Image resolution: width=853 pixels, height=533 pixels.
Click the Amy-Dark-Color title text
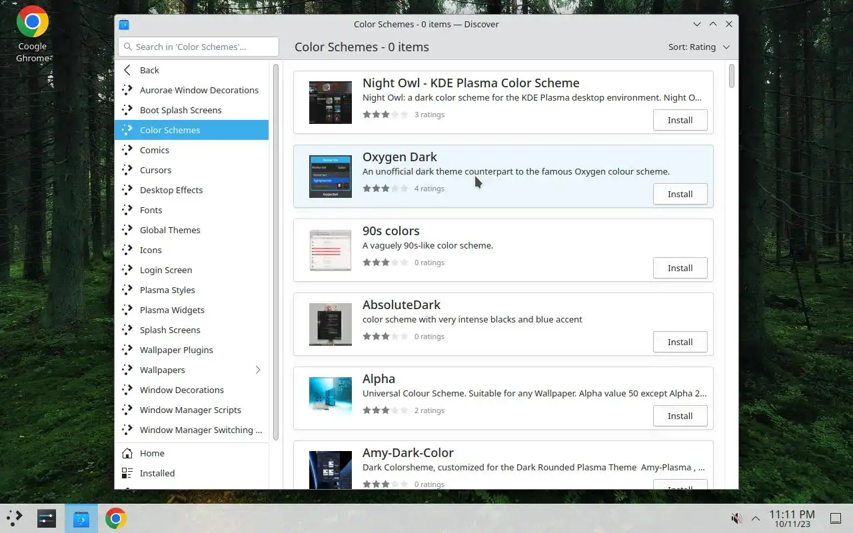[x=408, y=453]
